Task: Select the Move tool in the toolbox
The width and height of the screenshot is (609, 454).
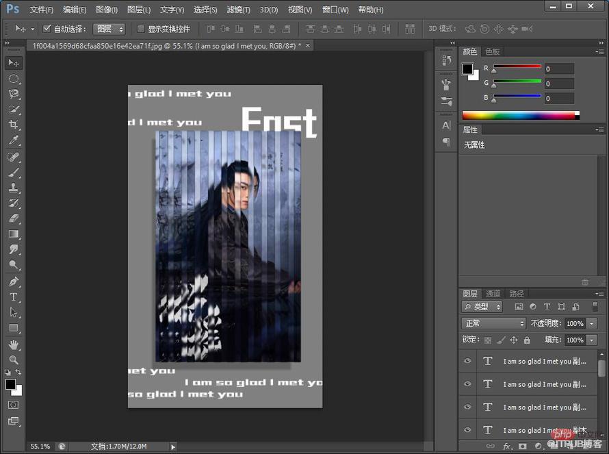Action: click(14, 63)
